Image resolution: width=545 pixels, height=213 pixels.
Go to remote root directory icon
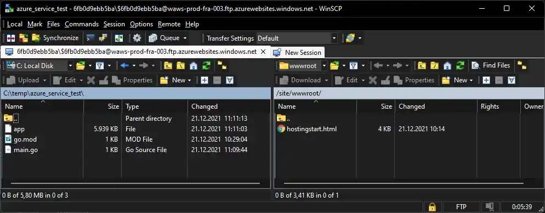pyautogui.click(x=434, y=65)
